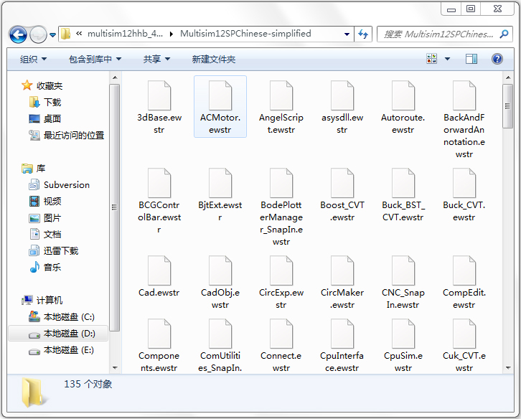Select Multisim12SPChinese-simplified breadcrumb segment

click(x=245, y=34)
